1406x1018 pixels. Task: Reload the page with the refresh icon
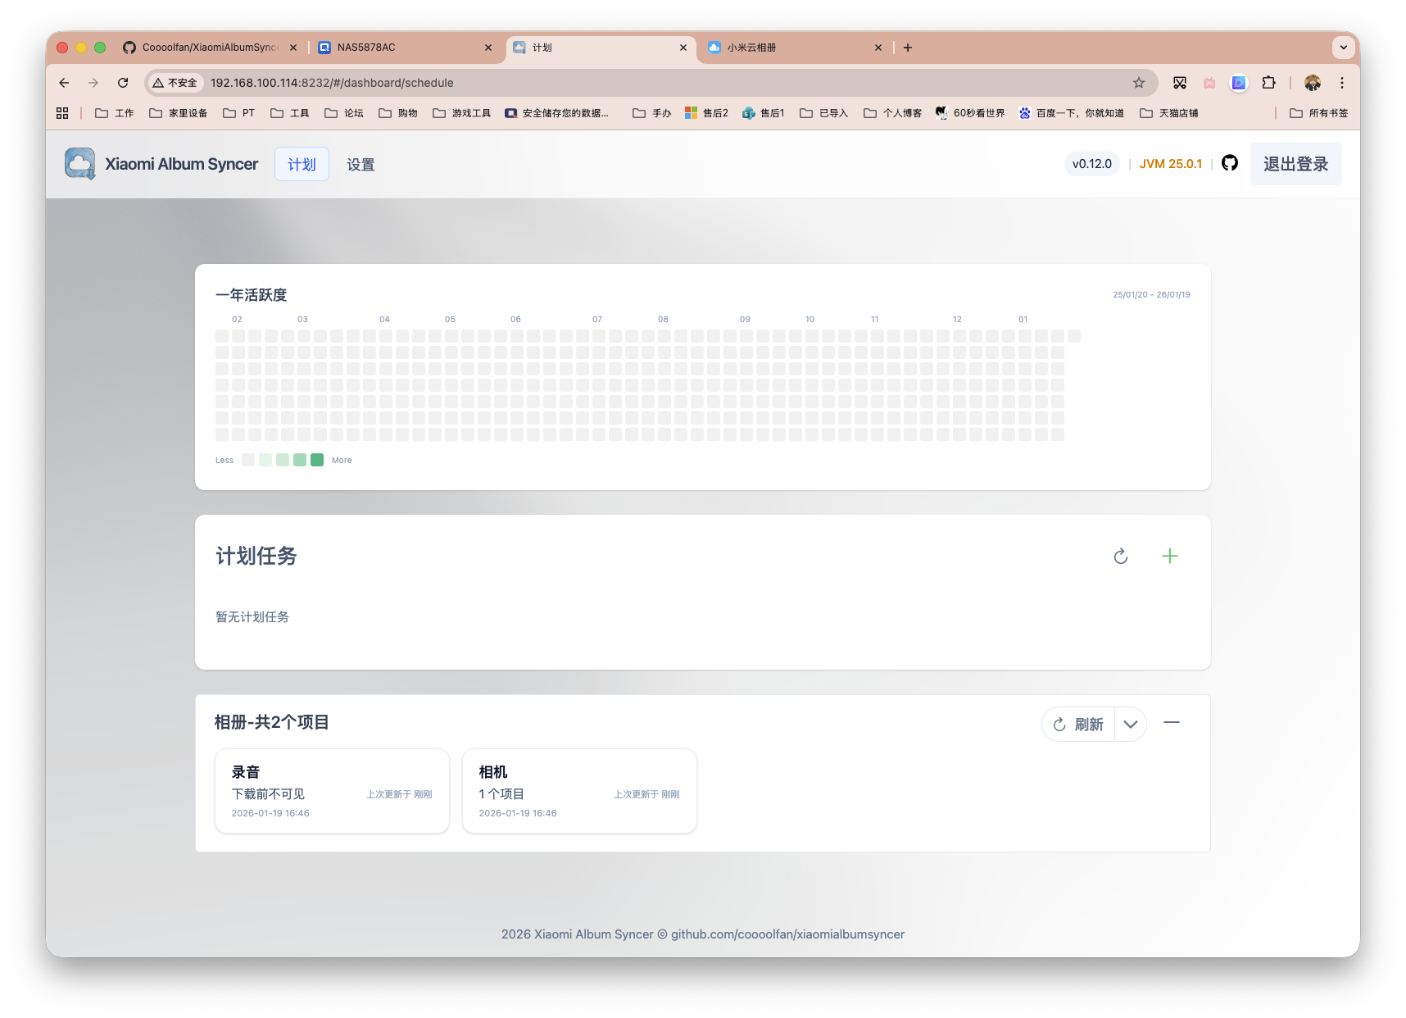(123, 83)
